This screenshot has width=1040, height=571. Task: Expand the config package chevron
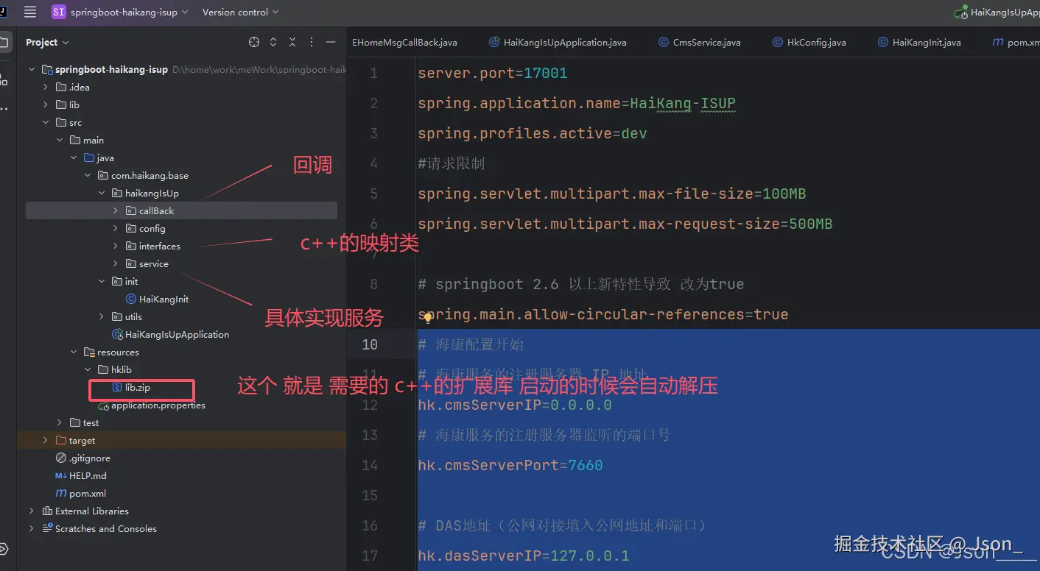pos(116,228)
